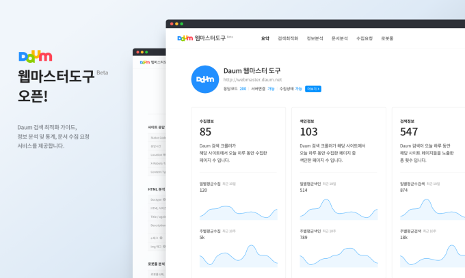
Task: Click the large colorful Daum logo above the headline
Action: tap(36, 56)
